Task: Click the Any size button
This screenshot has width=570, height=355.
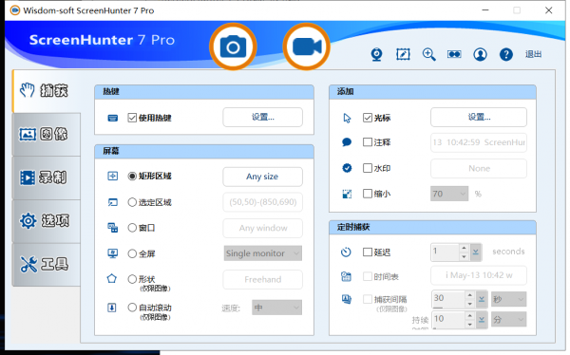Action: click(262, 177)
